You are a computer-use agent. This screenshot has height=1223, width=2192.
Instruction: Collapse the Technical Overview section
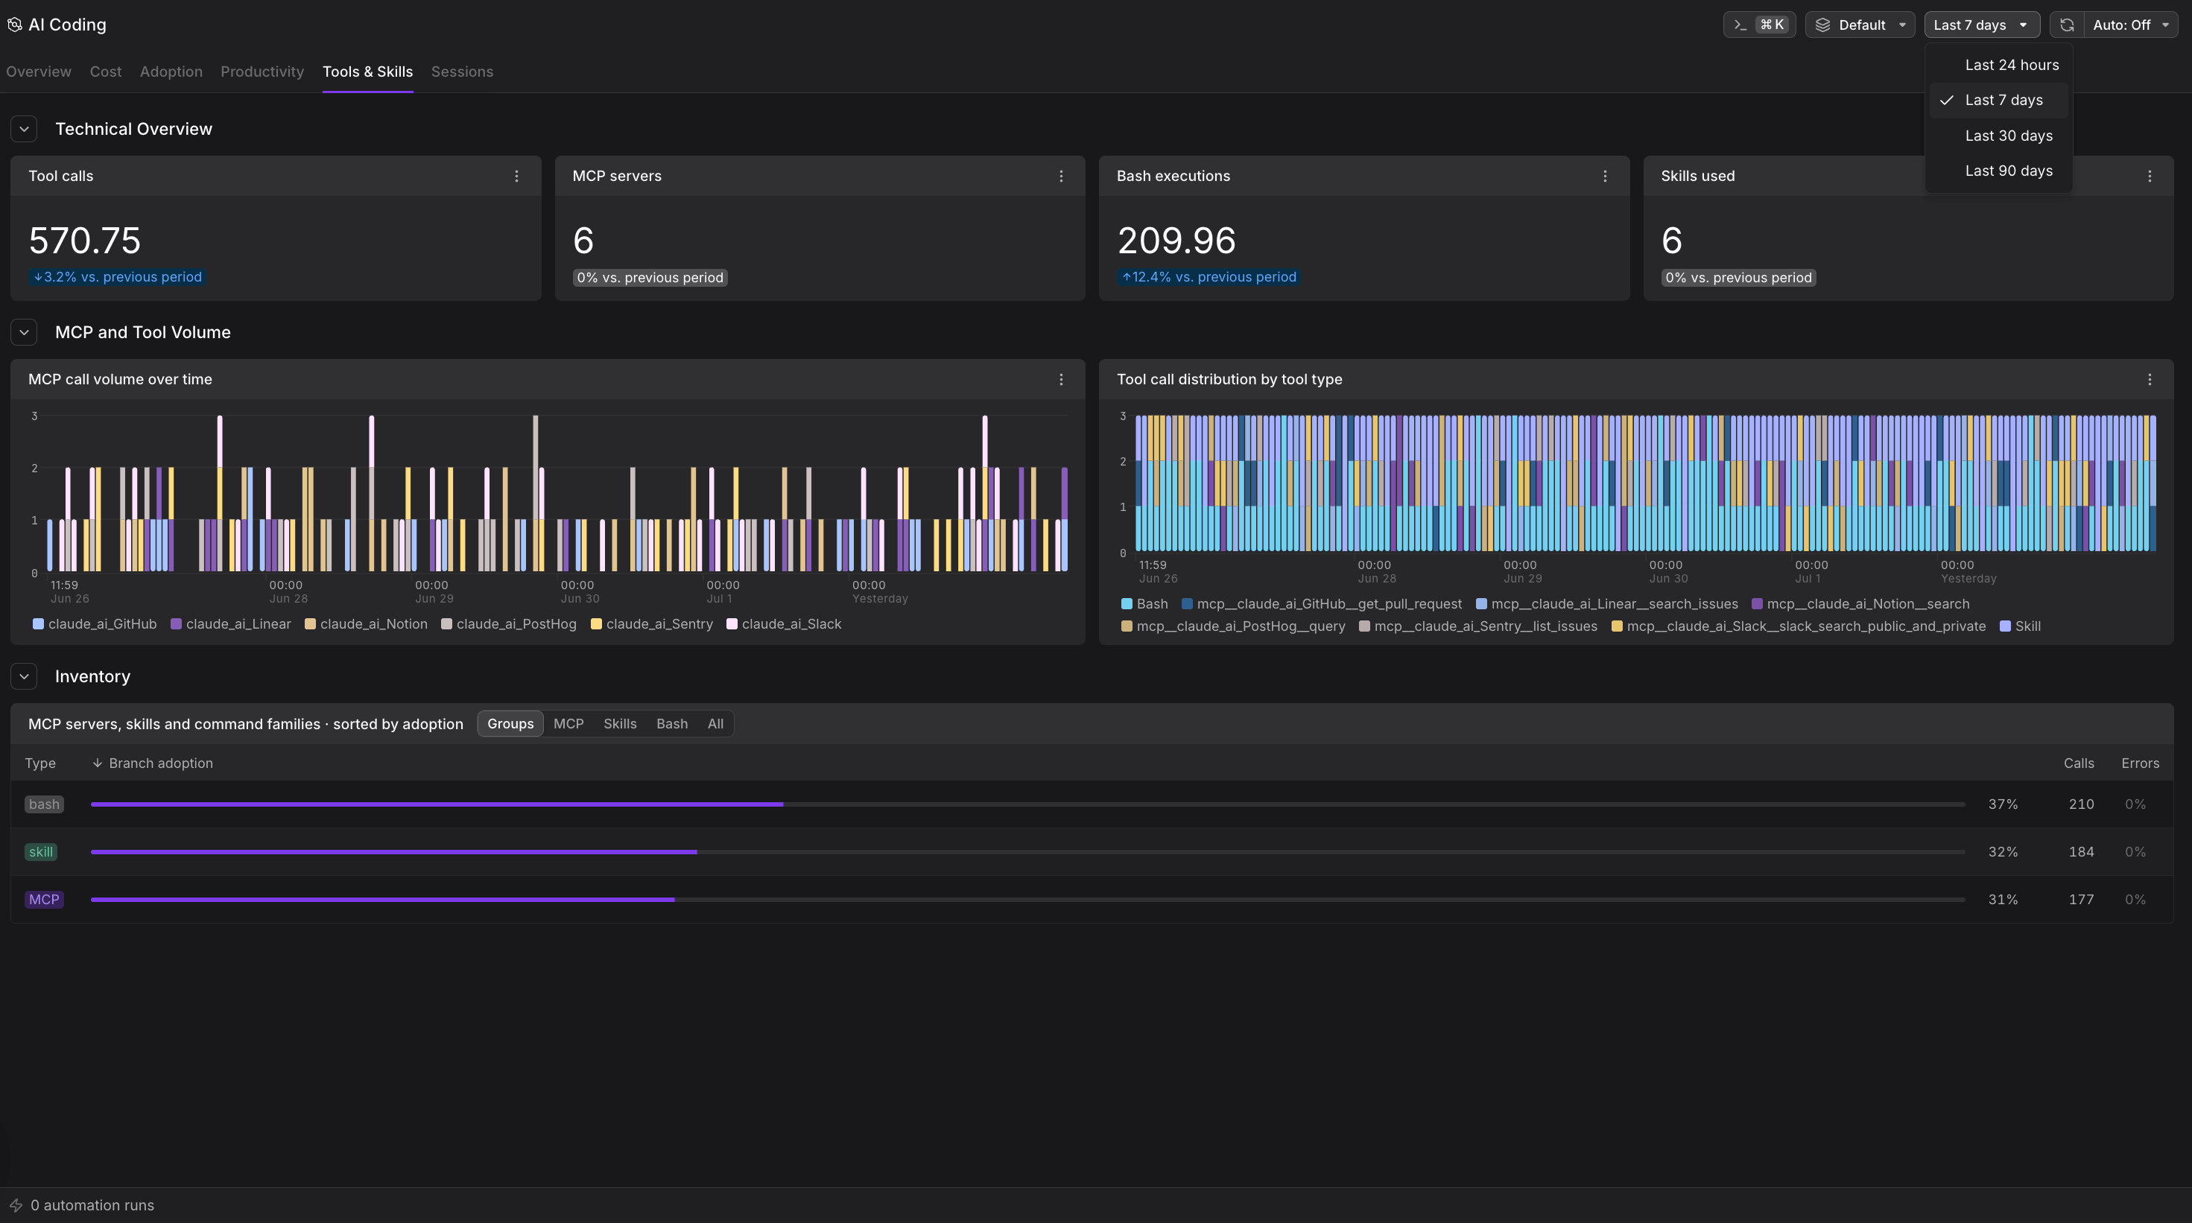(24, 130)
